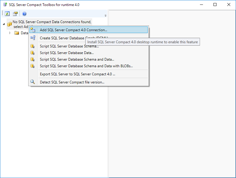Click the magnifier icon beside Detect file version
This screenshot has height=178, width=236.
pos(33,82)
